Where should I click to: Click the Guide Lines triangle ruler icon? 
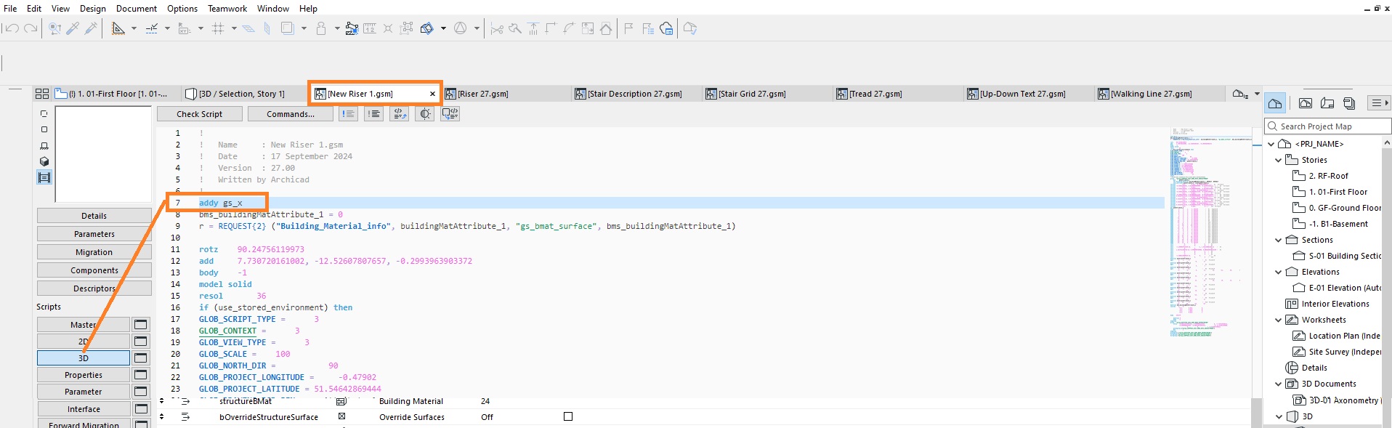point(118,28)
